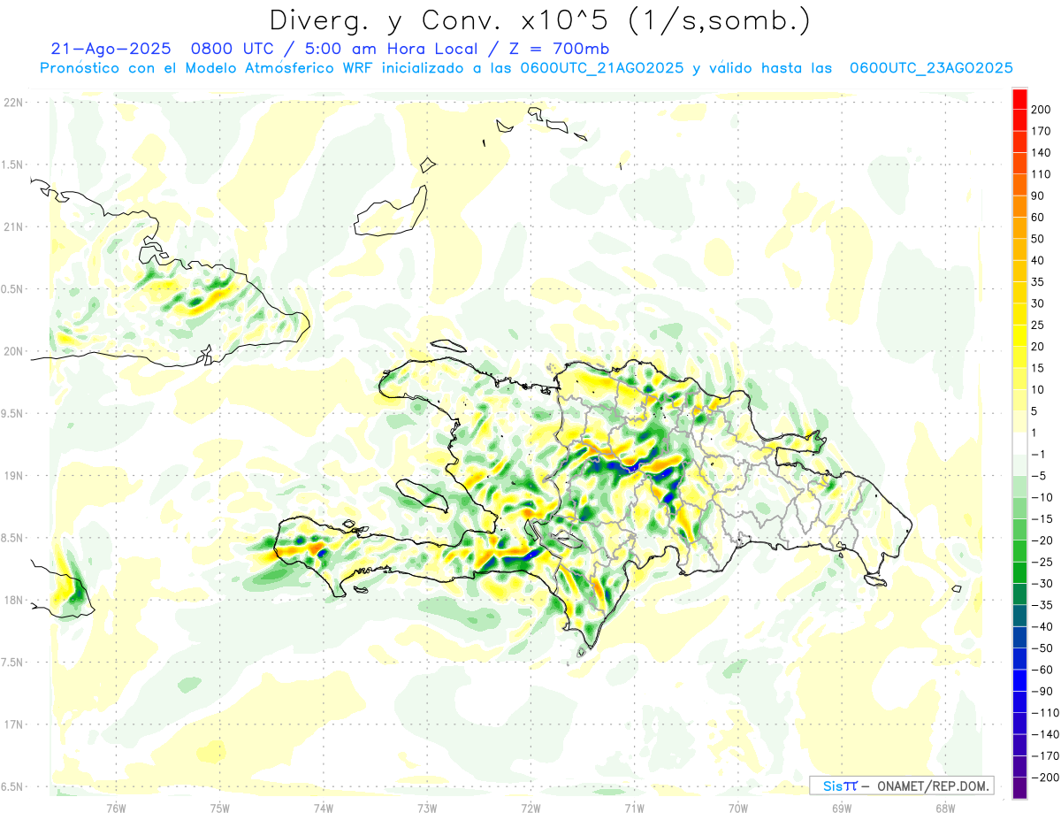Click the "72W" longitude label

530,809
